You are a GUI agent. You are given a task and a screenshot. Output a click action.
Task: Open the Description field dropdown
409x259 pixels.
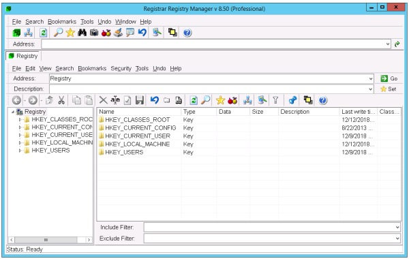[x=371, y=89]
